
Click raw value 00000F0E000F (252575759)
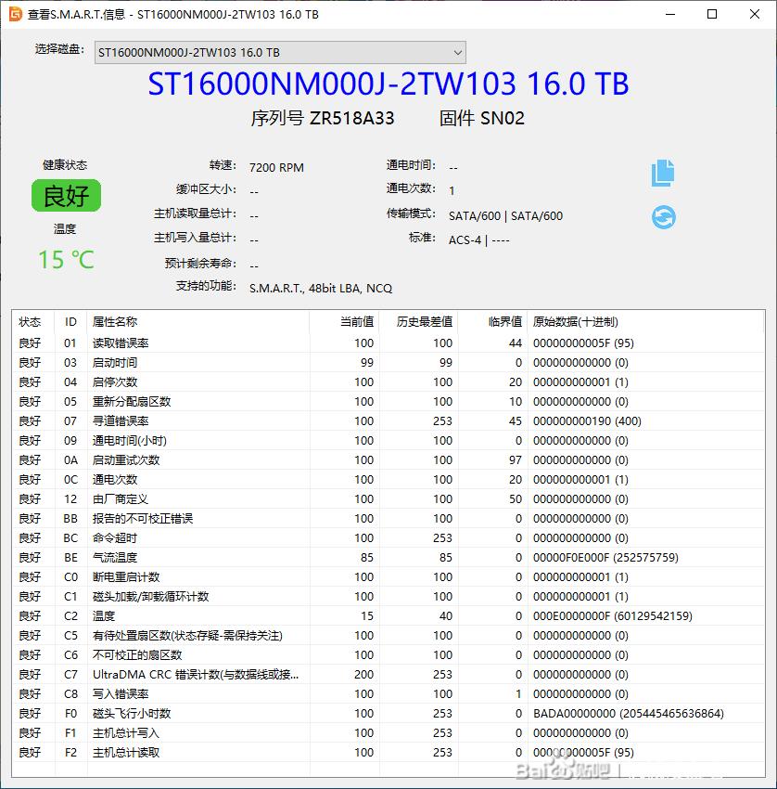pyautogui.click(x=605, y=558)
